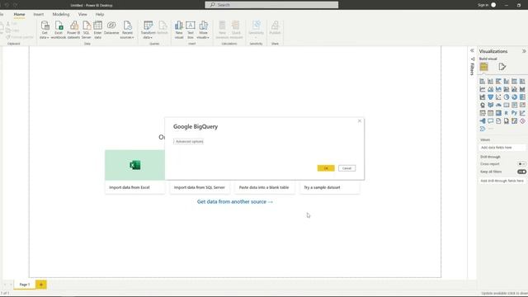
Task: Switch to the Insert ribbon tab
Action: click(x=39, y=15)
